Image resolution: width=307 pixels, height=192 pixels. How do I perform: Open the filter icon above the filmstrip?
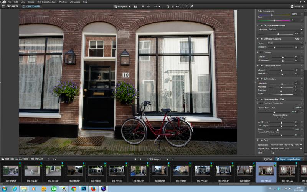[x=54, y=159]
